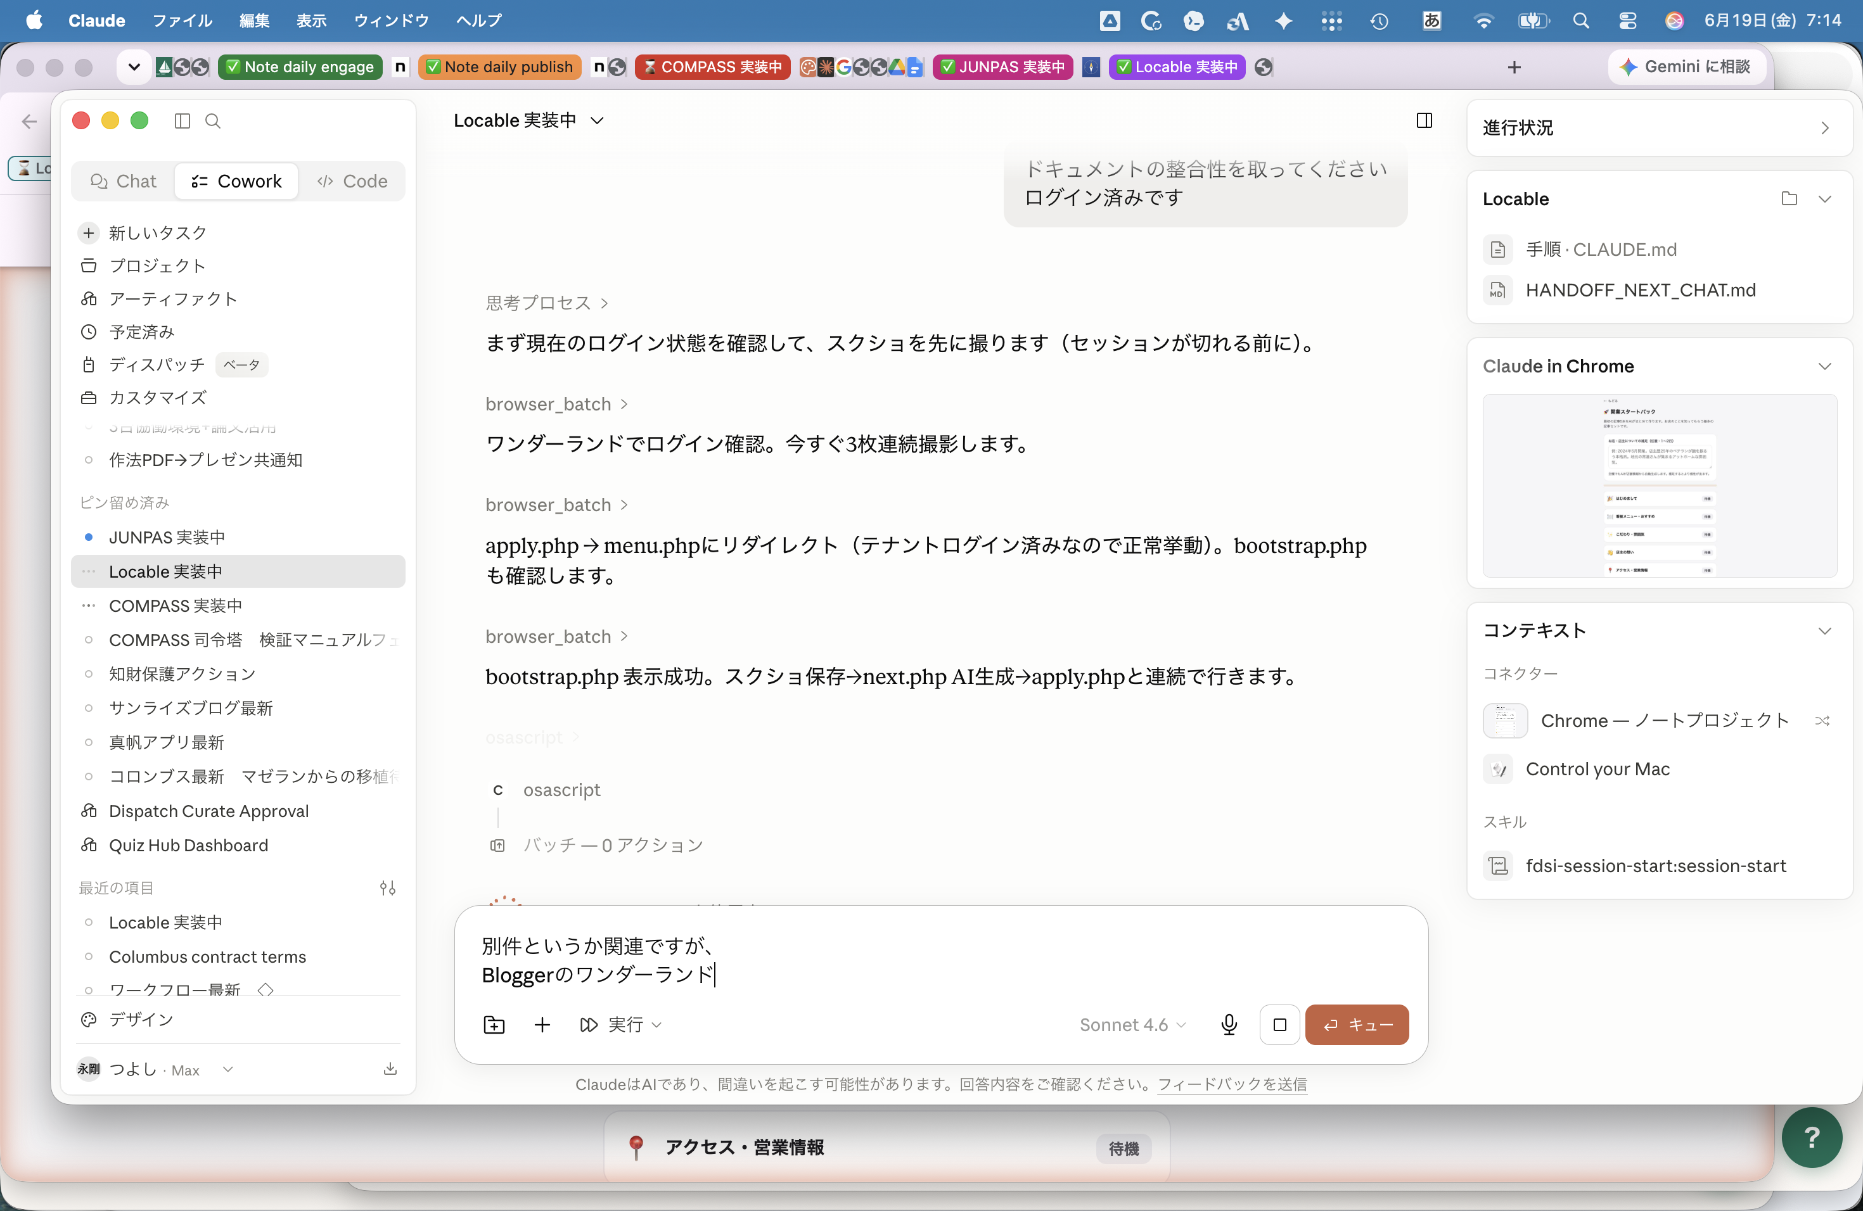Toggle the sidebar panel icon
Screen dimensions: 1863x1211
[182, 121]
